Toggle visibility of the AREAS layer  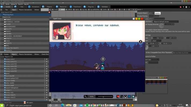click(x=67, y=9)
